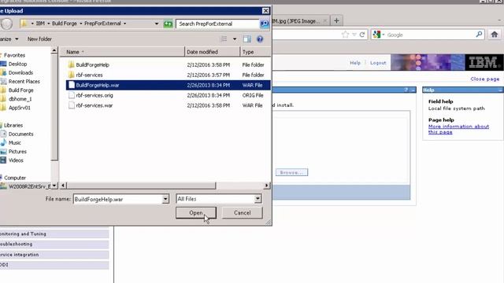Select Downloads in navigation pane
This screenshot has height=283, width=504.
20,73
